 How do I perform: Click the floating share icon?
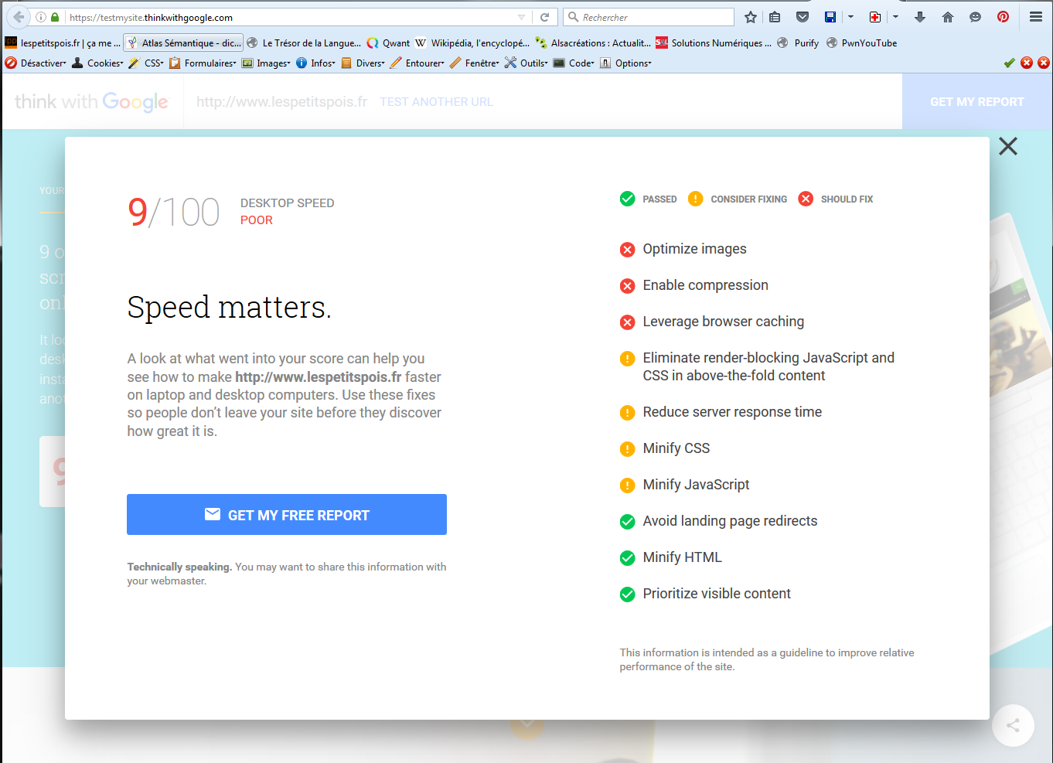click(x=1013, y=725)
